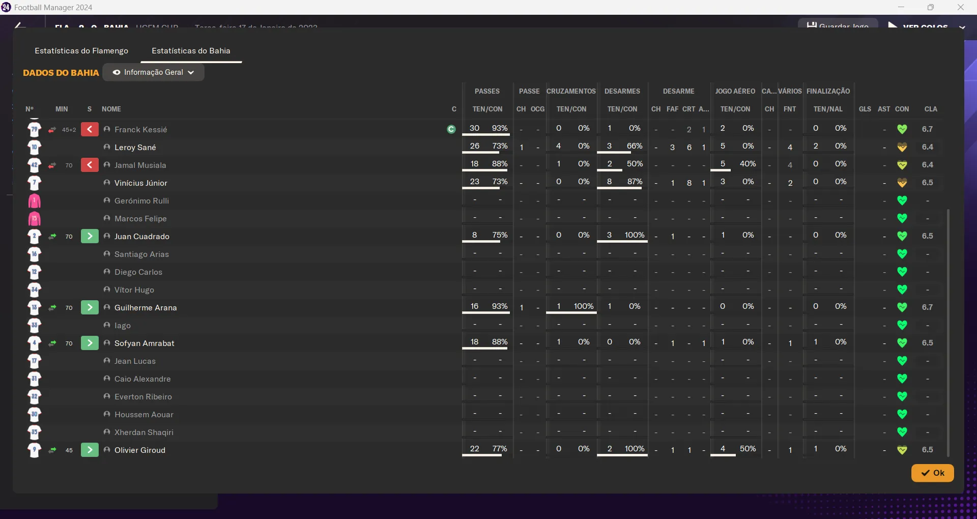Click the Ok button
Viewport: 977px width, 519px height.
coord(932,473)
